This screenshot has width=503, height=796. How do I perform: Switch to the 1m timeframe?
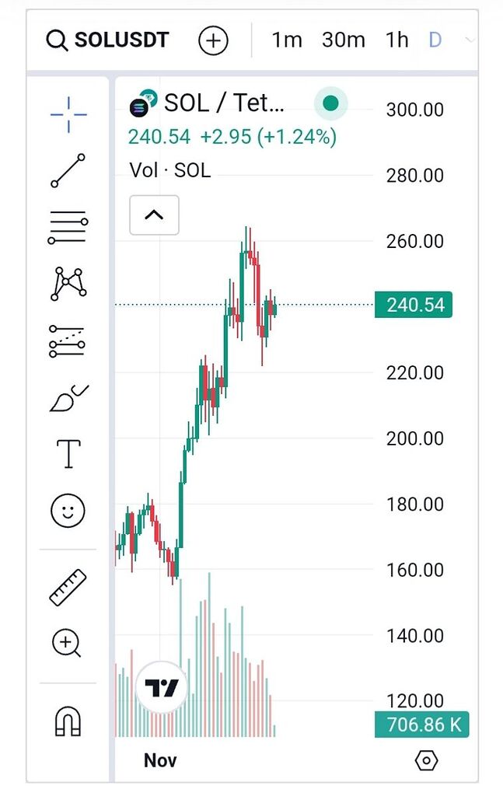(286, 40)
